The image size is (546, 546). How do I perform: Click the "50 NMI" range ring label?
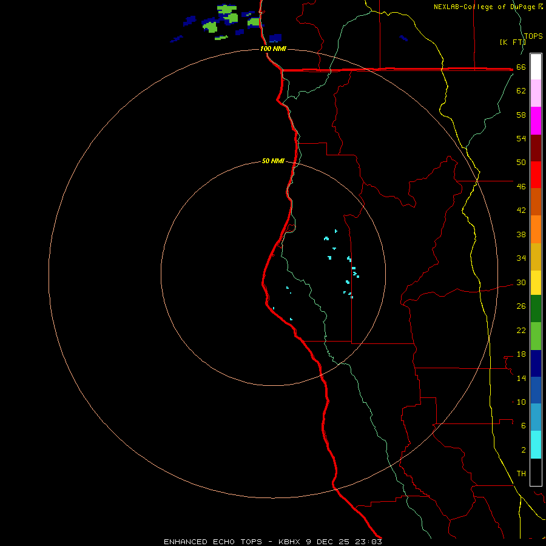(273, 161)
